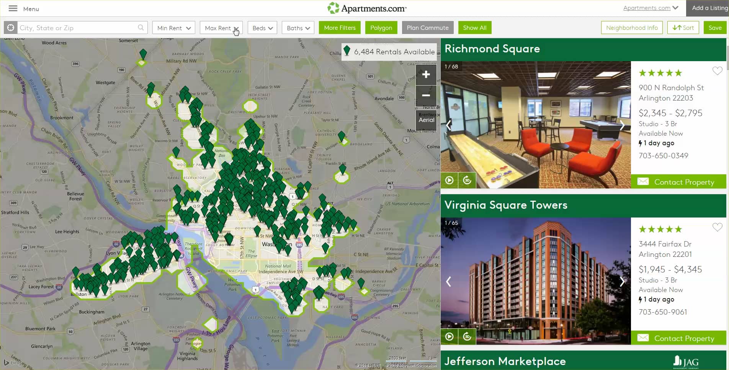Click the Virginia Square Towers building photo
729x370 pixels.
coord(536,281)
